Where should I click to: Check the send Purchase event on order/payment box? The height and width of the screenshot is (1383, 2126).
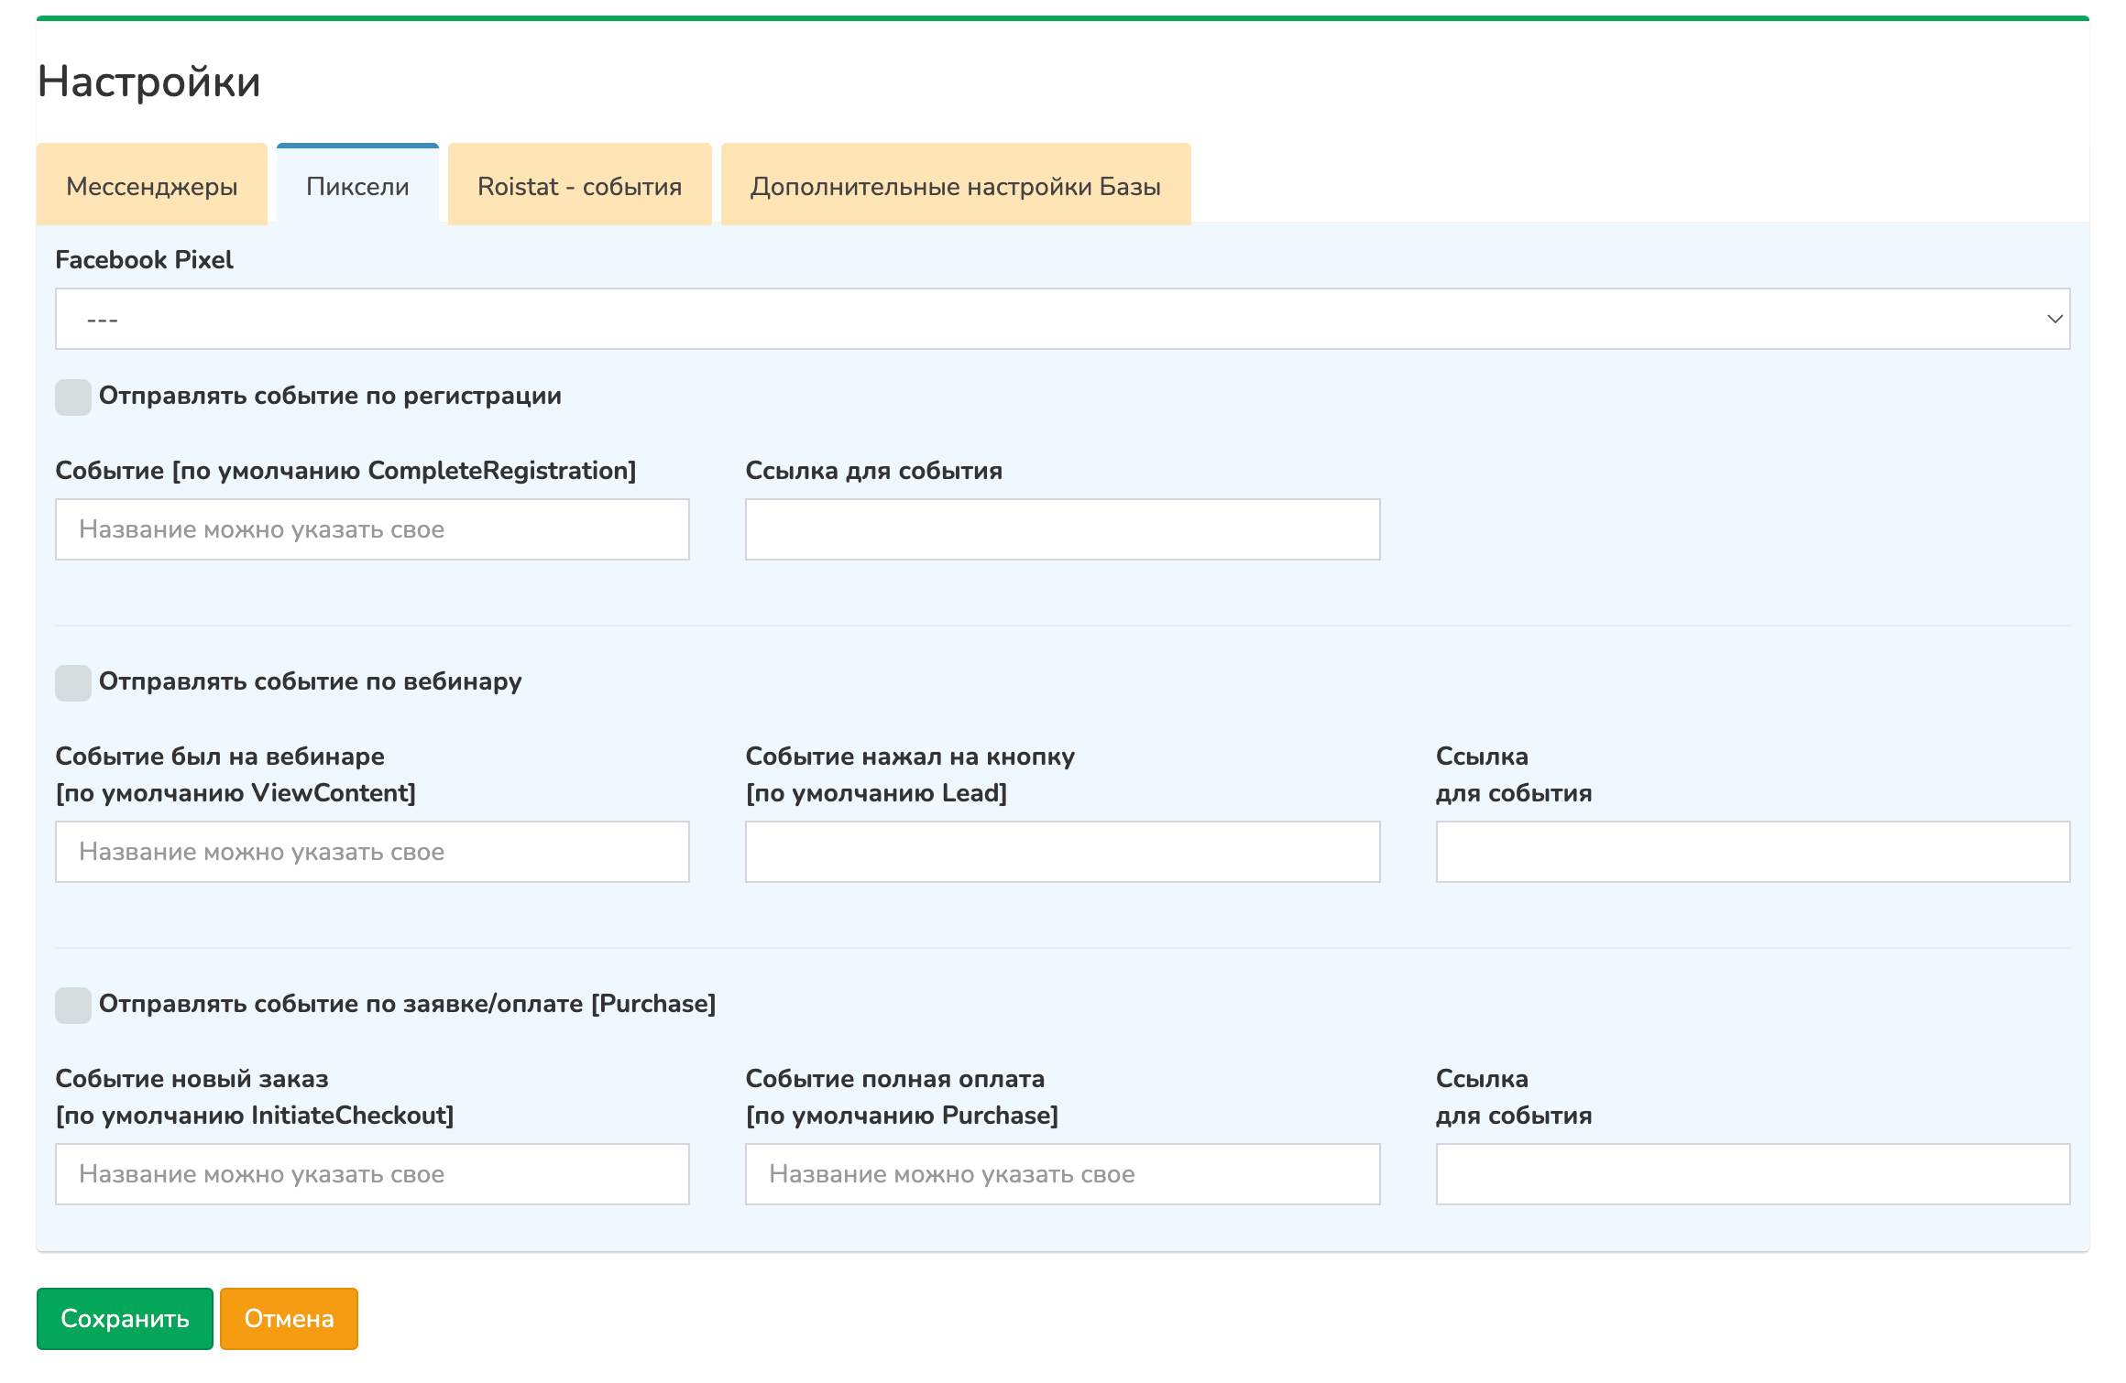pos(73,1006)
